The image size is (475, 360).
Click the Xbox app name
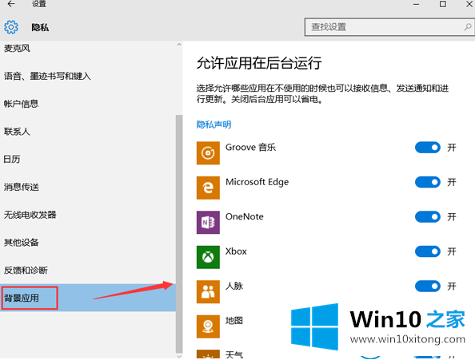click(x=236, y=251)
